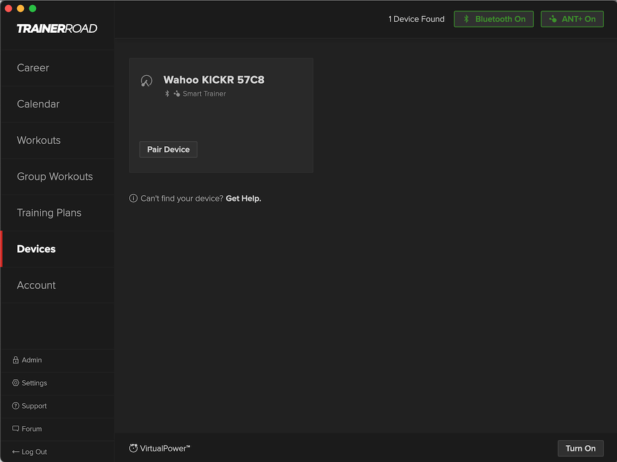Click the Admin lock icon
Screen dimensions: 617x462
coord(16,360)
